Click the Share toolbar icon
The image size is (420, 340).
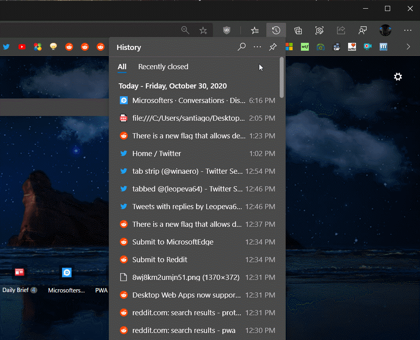341,30
